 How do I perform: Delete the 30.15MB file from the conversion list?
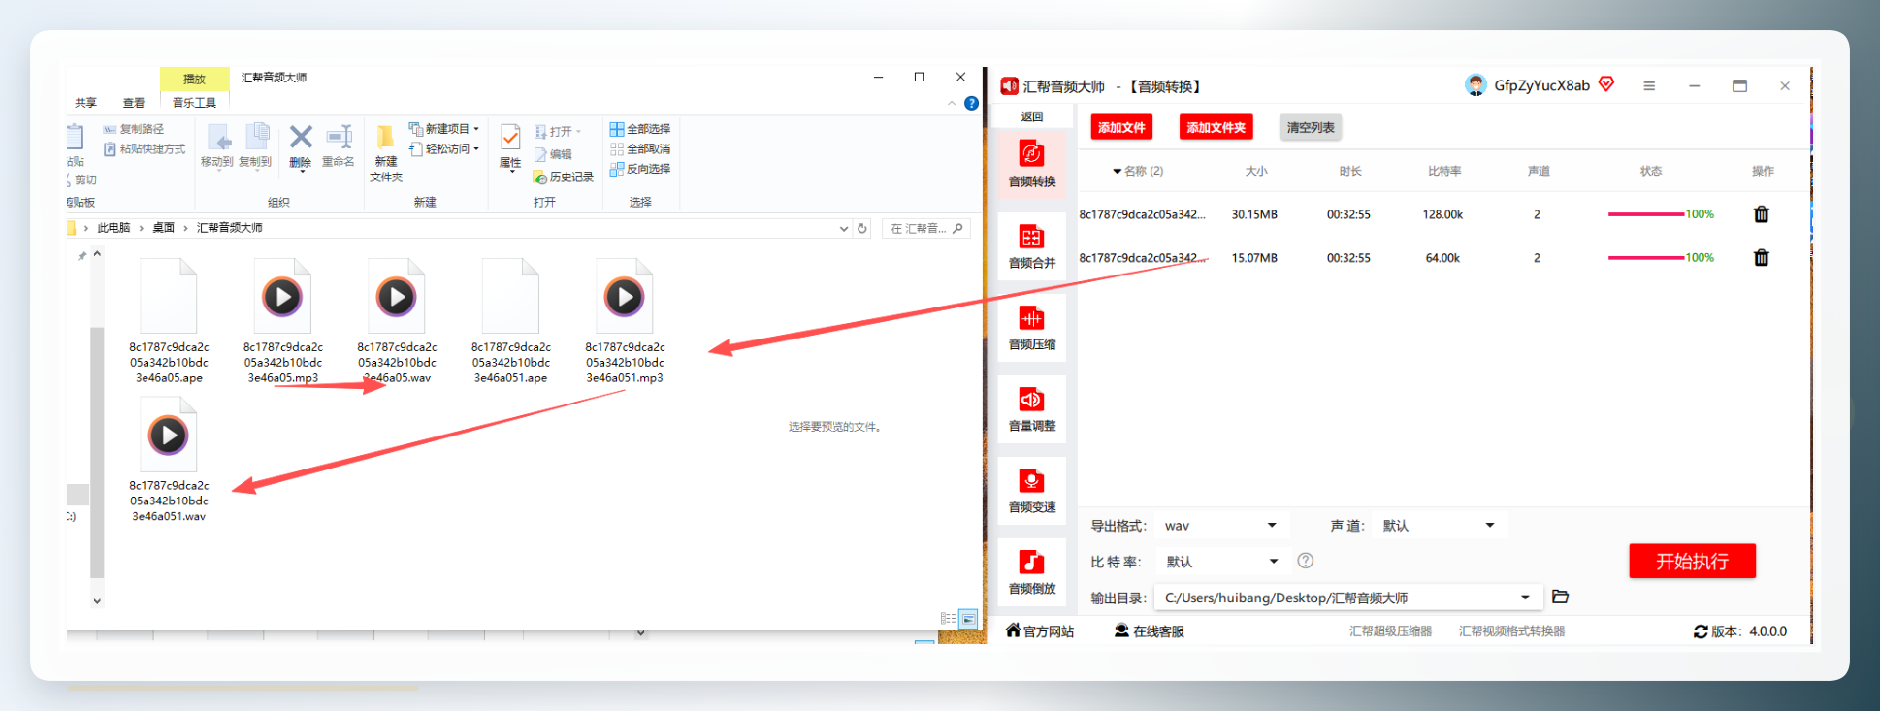(1762, 214)
